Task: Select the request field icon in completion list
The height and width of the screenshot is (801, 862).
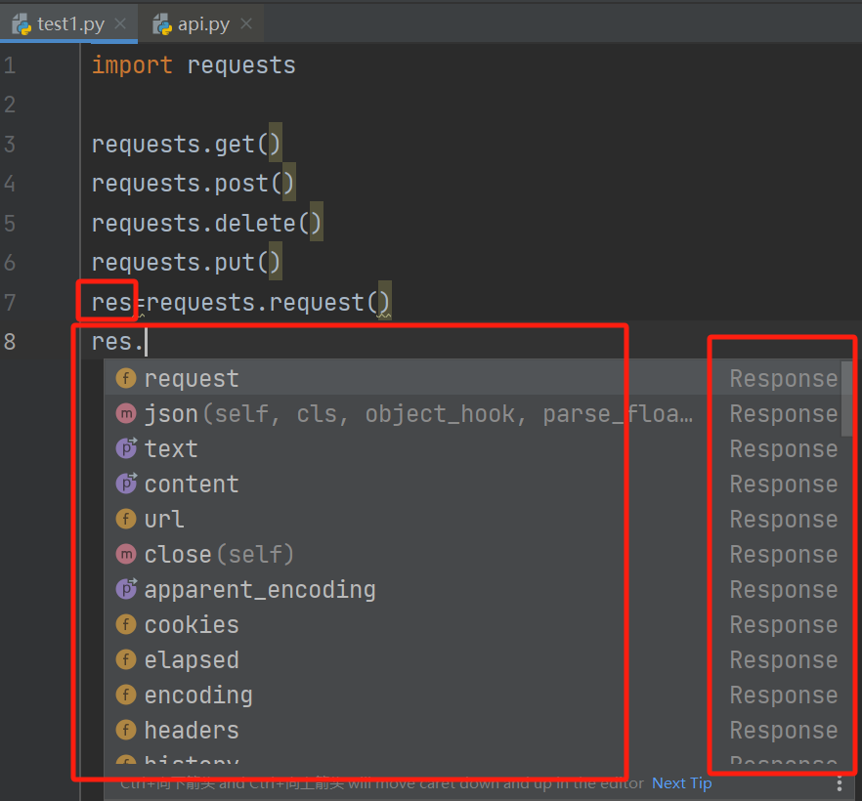Action: [x=126, y=379]
